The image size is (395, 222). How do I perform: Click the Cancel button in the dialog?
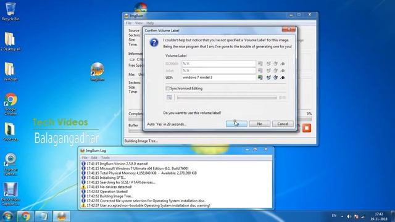point(283,124)
